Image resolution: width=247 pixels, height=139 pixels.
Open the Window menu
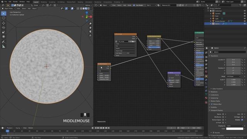tap(22, 2)
